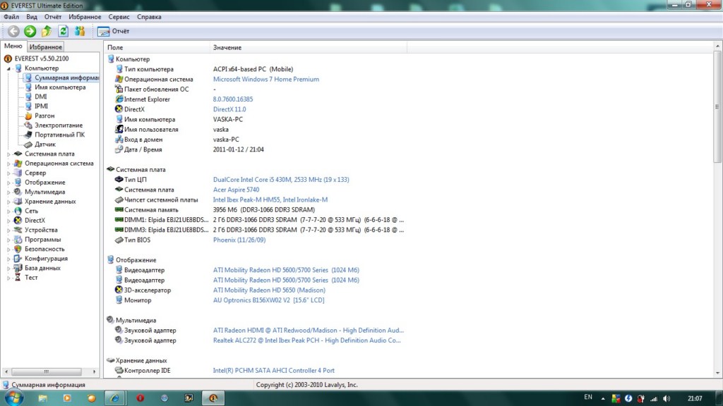Click the Acer Aspire 5740 link
This screenshot has height=406, width=723.
point(235,190)
